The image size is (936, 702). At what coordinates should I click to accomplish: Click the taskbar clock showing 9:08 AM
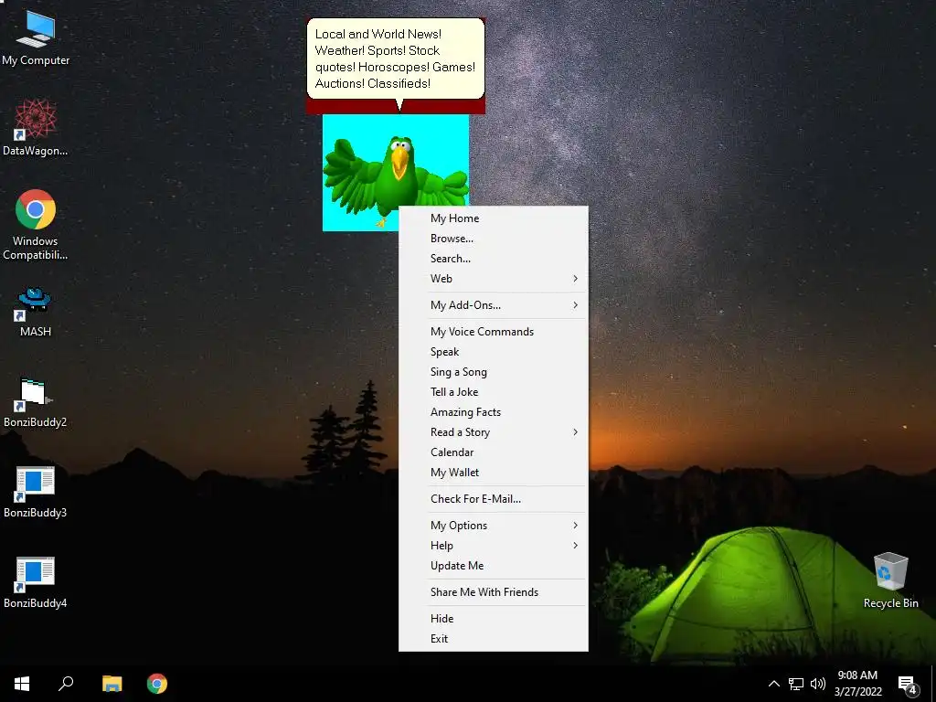[857, 684]
